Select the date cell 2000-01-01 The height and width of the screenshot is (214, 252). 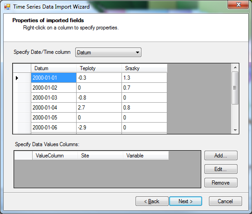click(53, 78)
